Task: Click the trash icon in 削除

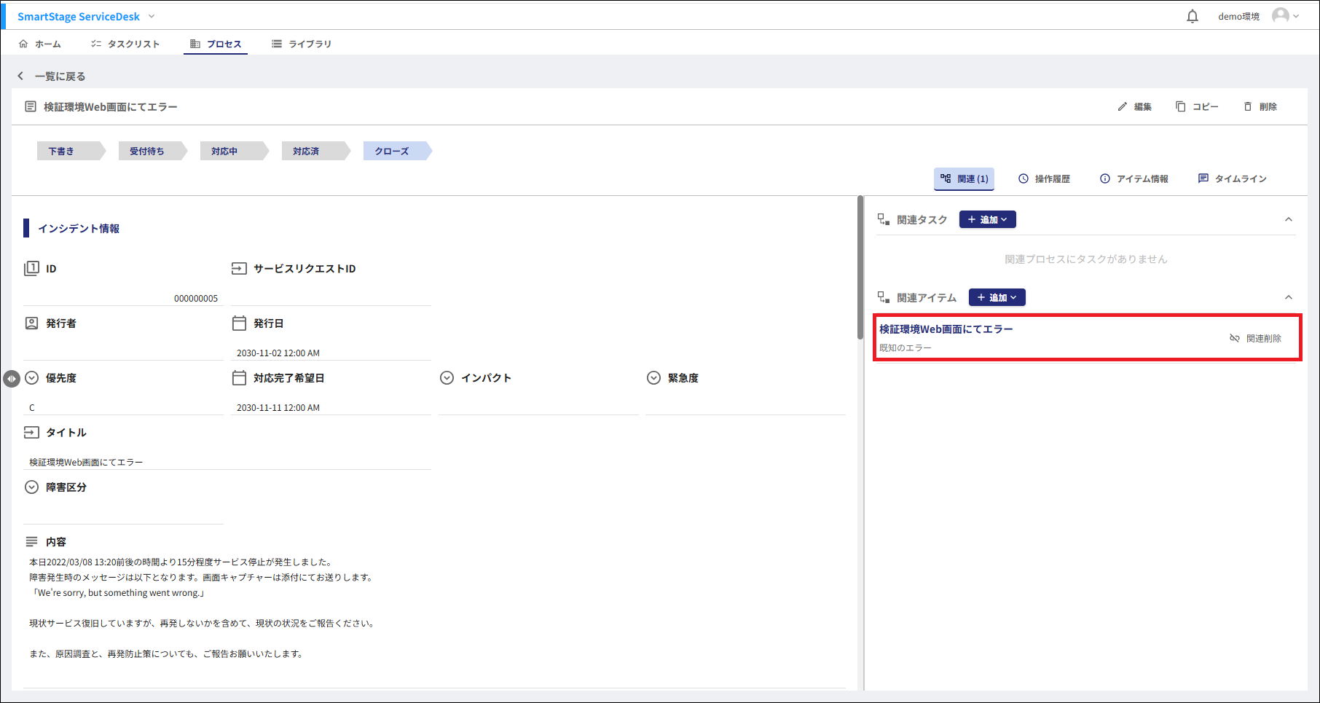Action: [x=1247, y=106]
